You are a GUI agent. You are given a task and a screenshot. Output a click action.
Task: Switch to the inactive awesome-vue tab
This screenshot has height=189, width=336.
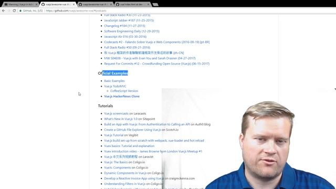click(x=95, y=4)
